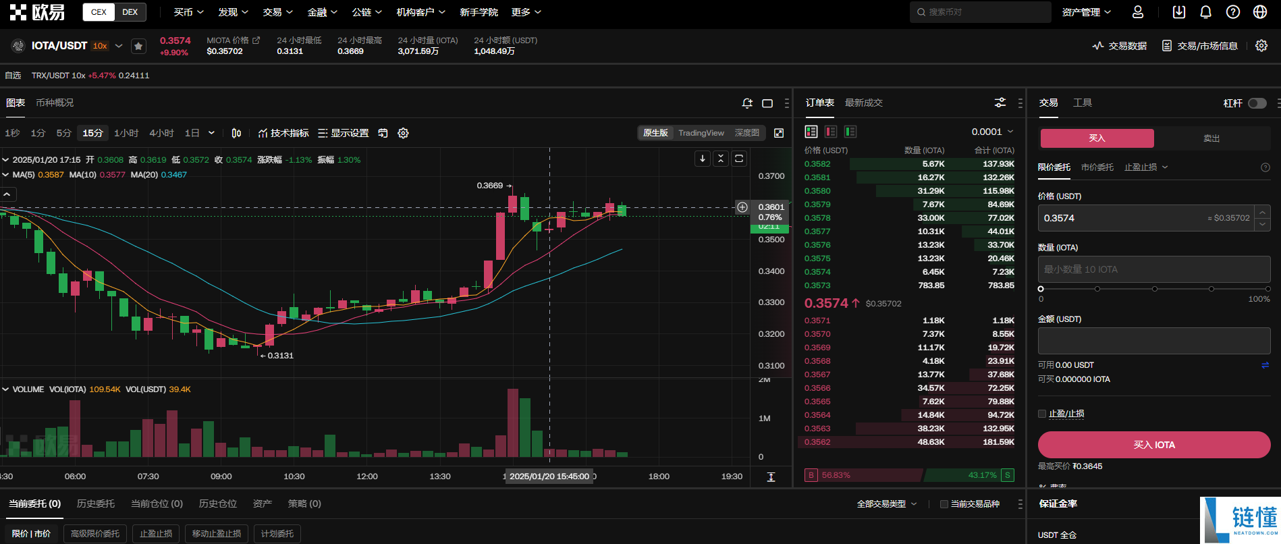Open chart settings gear icon
1281x544 pixels.
(404, 133)
